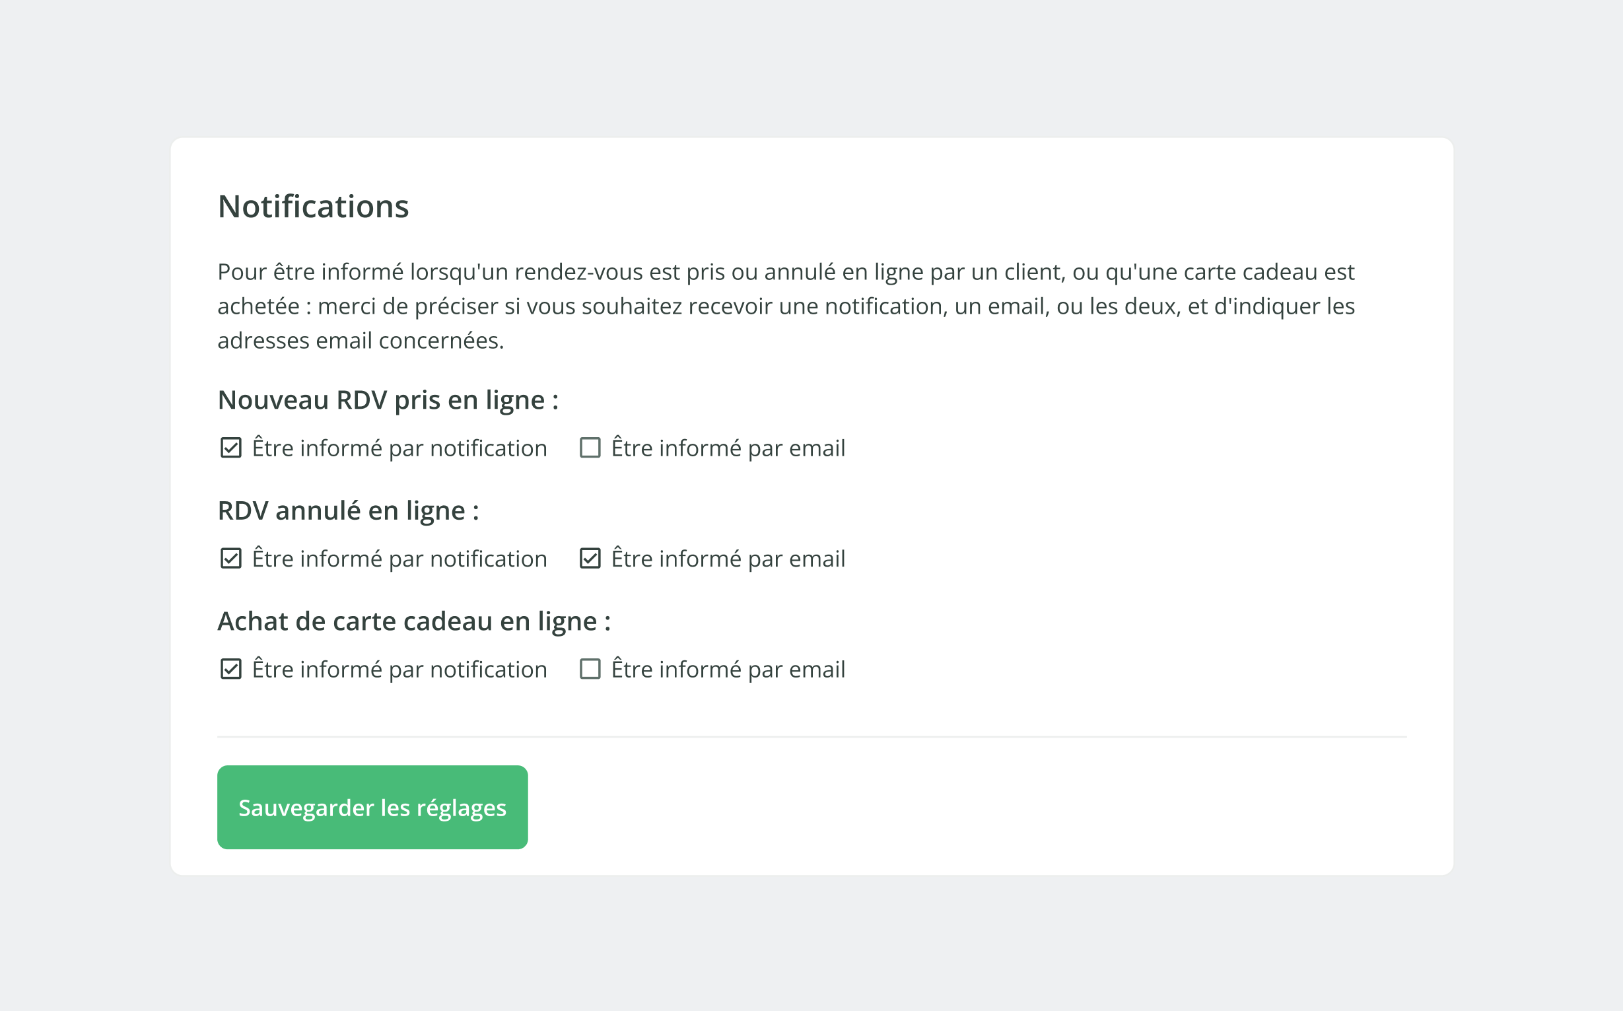Select the 'Nouveau RDV pris en ligne' section heading
This screenshot has width=1623, height=1011.
pyautogui.click(x=388, y=400)
